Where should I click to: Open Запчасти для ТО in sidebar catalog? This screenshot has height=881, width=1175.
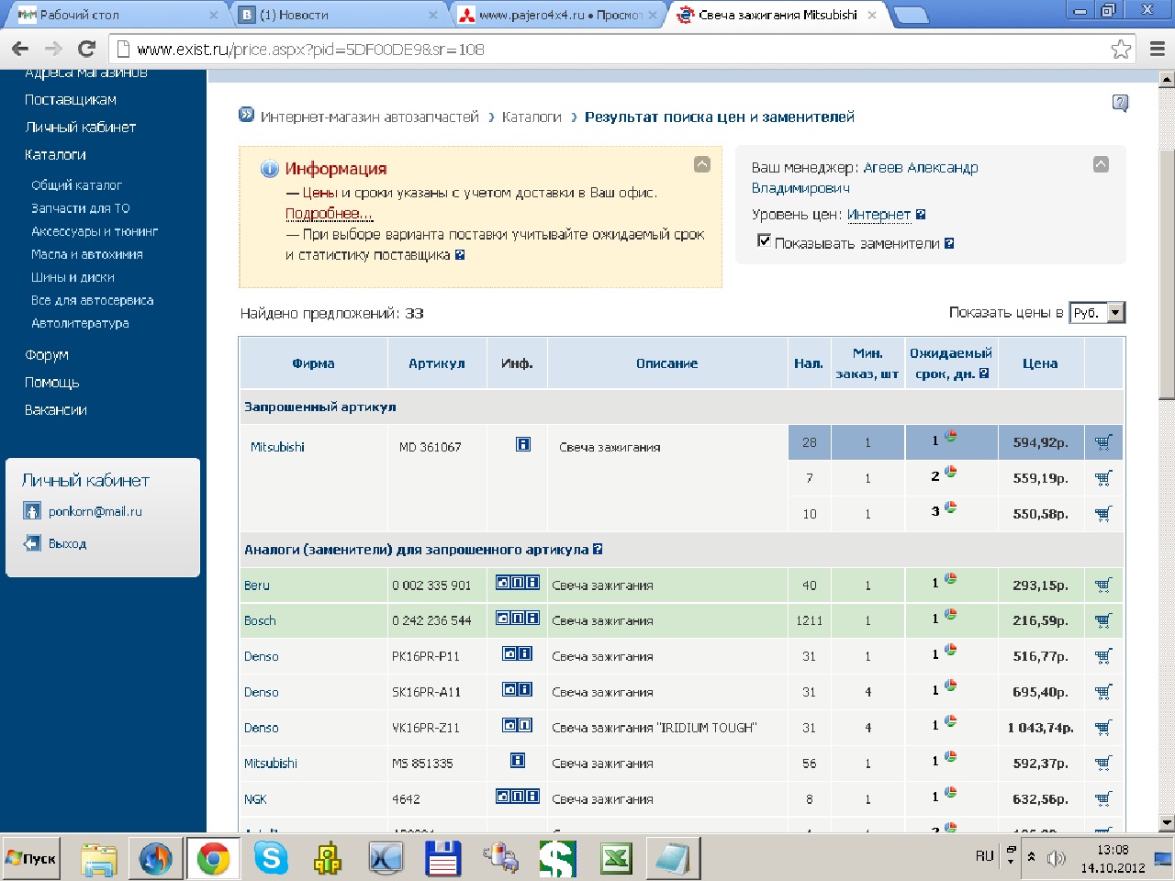coord(81,208)
